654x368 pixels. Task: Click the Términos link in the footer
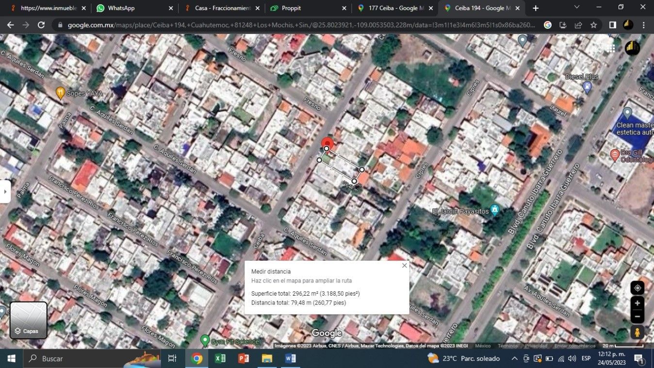coord(507,346)
